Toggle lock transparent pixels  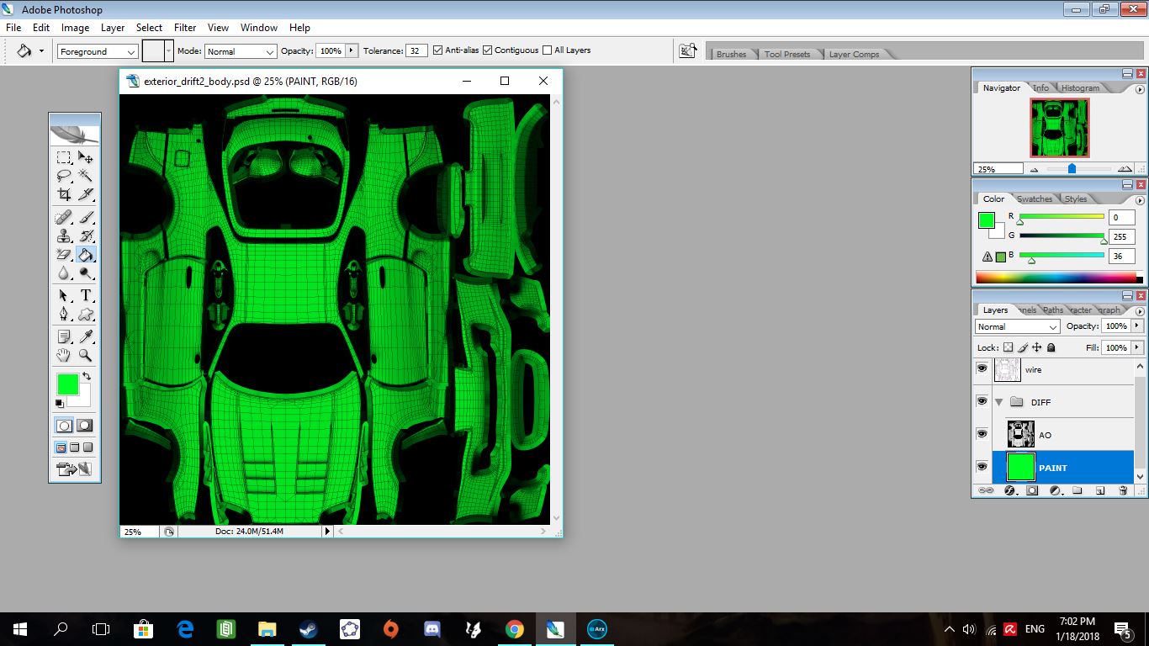(x=1008, y=347)
